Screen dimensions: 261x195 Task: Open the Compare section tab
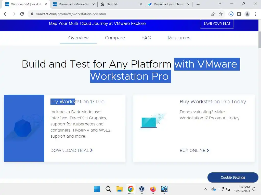pos(115,38)
